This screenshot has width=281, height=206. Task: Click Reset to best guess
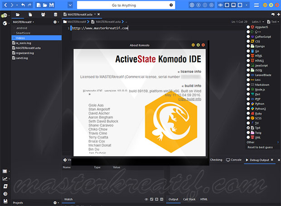(260, 147)
